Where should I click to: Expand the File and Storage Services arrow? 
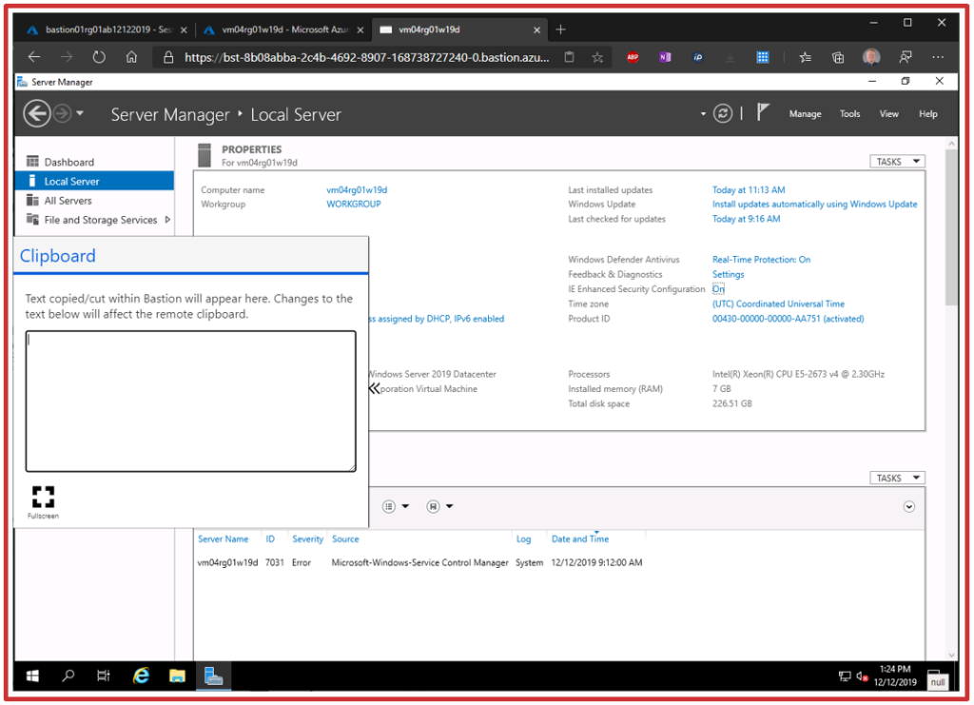(167, 220)
